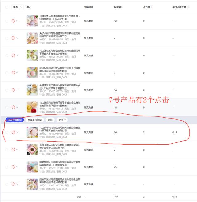Check the box for unit 75450911457 row
Image resolution: width=197 pixels, height=202 pixels.
coord(7,132)
